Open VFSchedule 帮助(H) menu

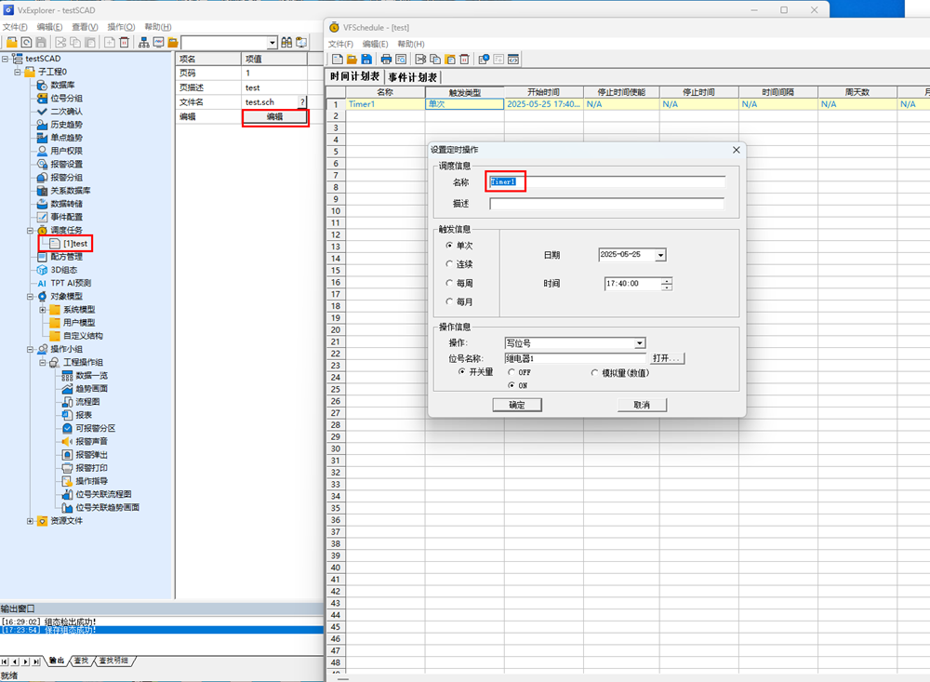(x=410, y=44)
